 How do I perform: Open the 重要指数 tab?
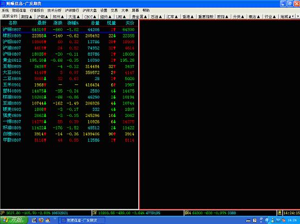206,17
